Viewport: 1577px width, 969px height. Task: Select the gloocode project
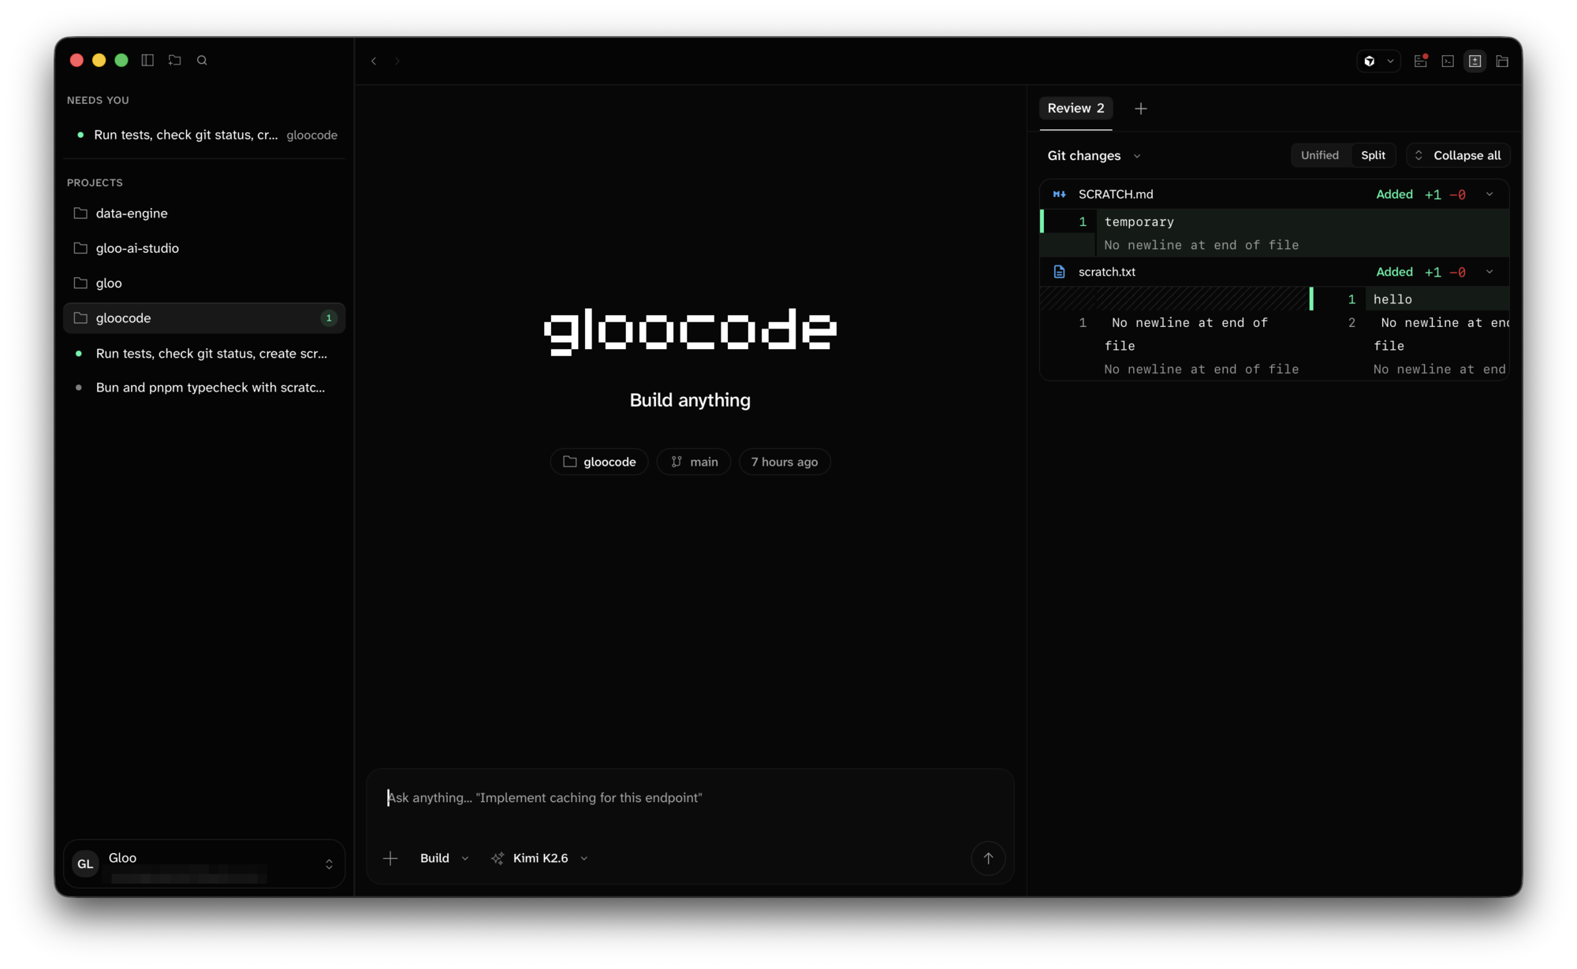204,318
